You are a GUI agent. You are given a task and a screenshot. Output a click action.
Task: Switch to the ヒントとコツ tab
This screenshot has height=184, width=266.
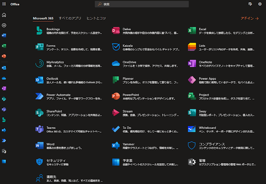tap(96, 18)
